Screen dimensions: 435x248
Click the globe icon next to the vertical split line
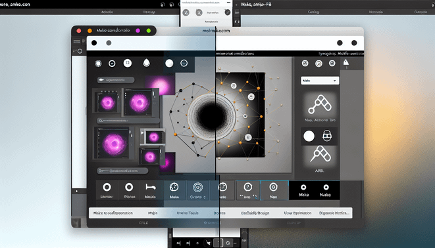[x=222, y=190]
